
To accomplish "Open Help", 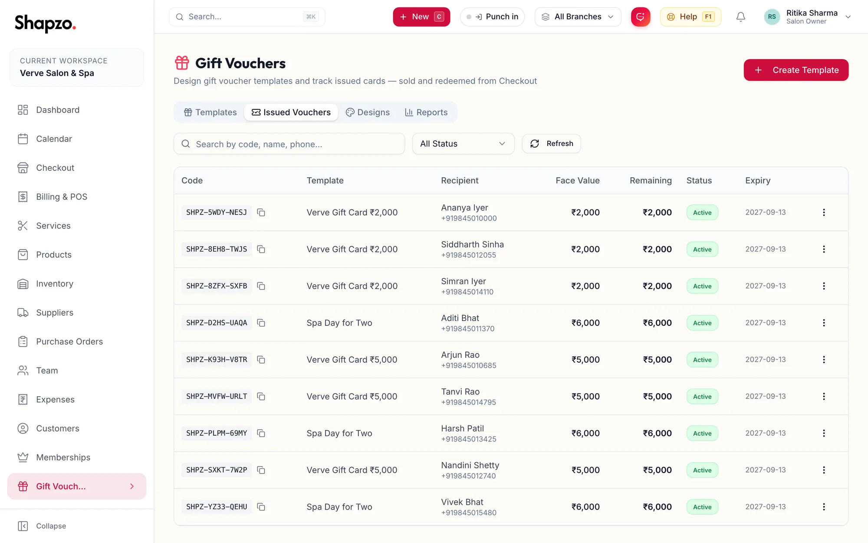I will click(690, 17).
